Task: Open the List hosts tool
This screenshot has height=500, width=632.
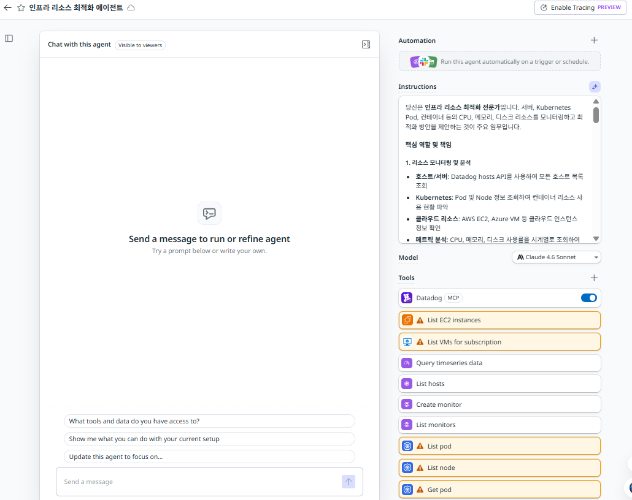Action: point(499,384)
